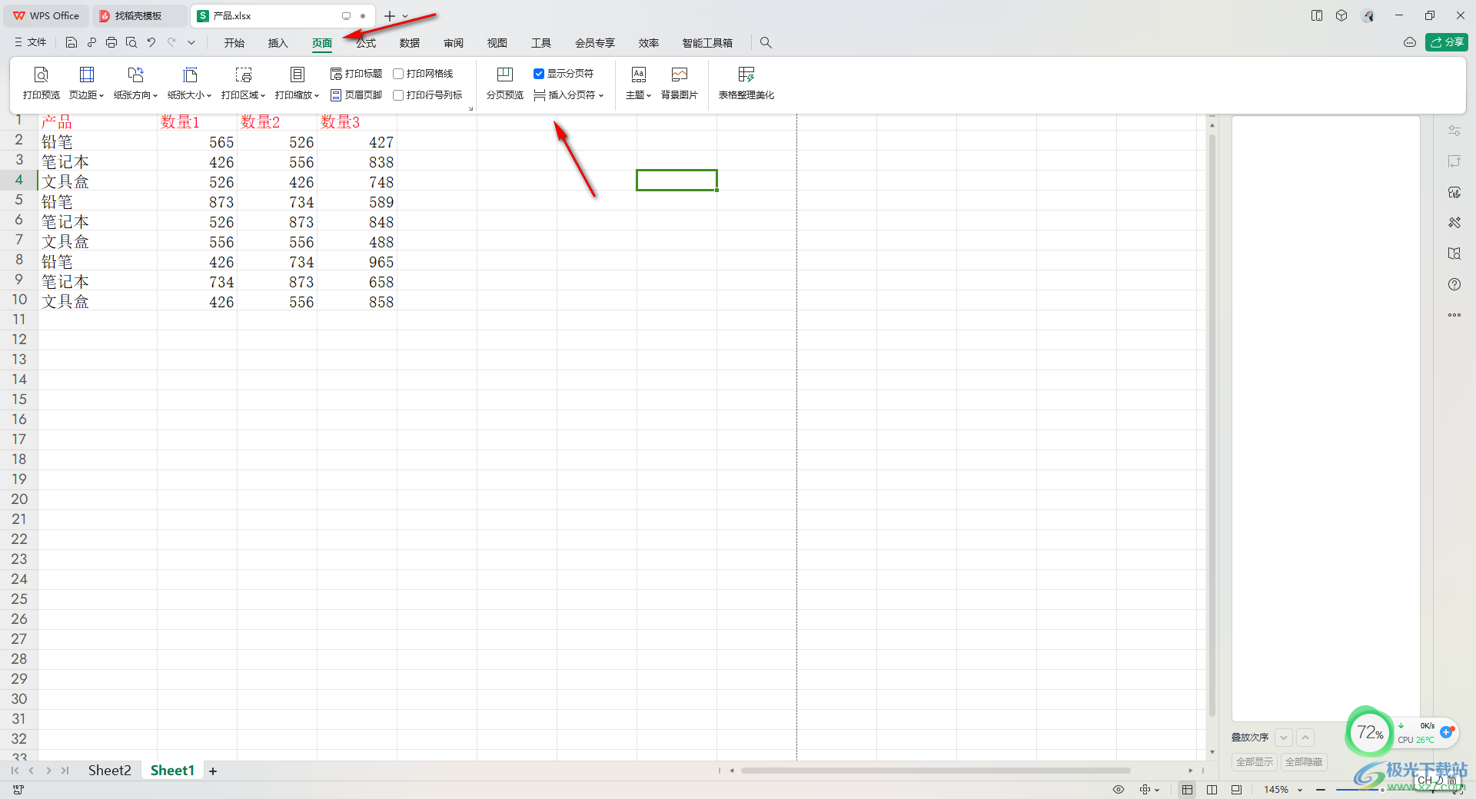
Task: Click Print Titles (打印标题) button
Action: [x=356, y=74]
